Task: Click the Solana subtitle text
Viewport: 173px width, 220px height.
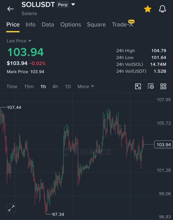Action: (29, 14)
